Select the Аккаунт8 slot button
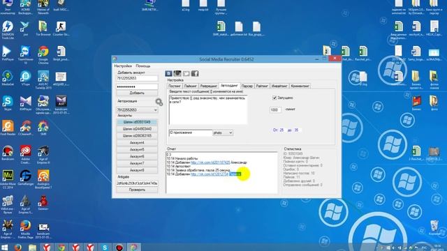The height and width of the screenshot is (251, 447). point(137,170)
